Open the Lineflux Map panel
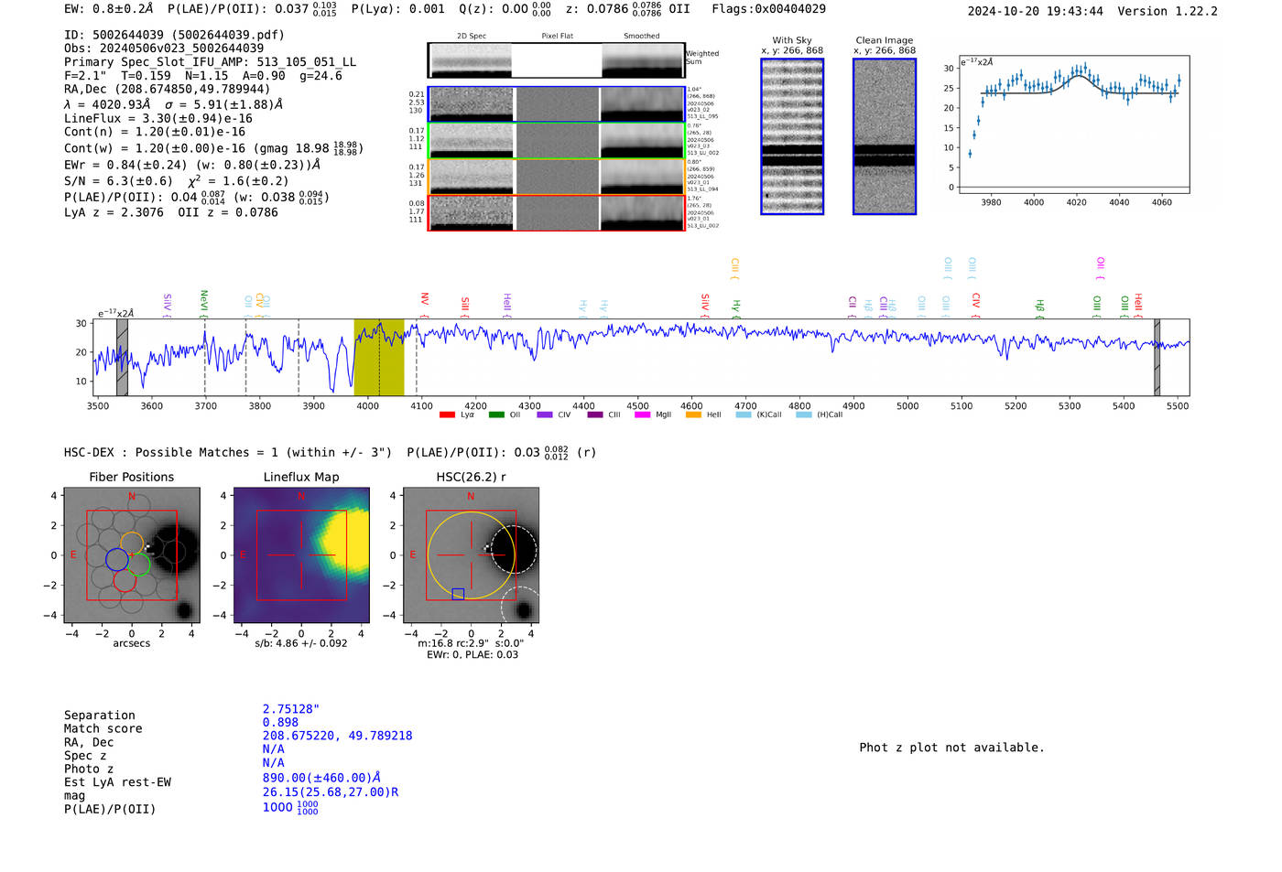The image size is (1282, 872). coord(301,555)
